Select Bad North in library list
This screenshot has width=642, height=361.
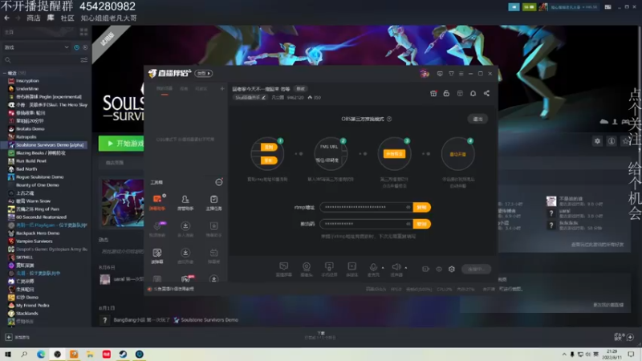(26, 168)
